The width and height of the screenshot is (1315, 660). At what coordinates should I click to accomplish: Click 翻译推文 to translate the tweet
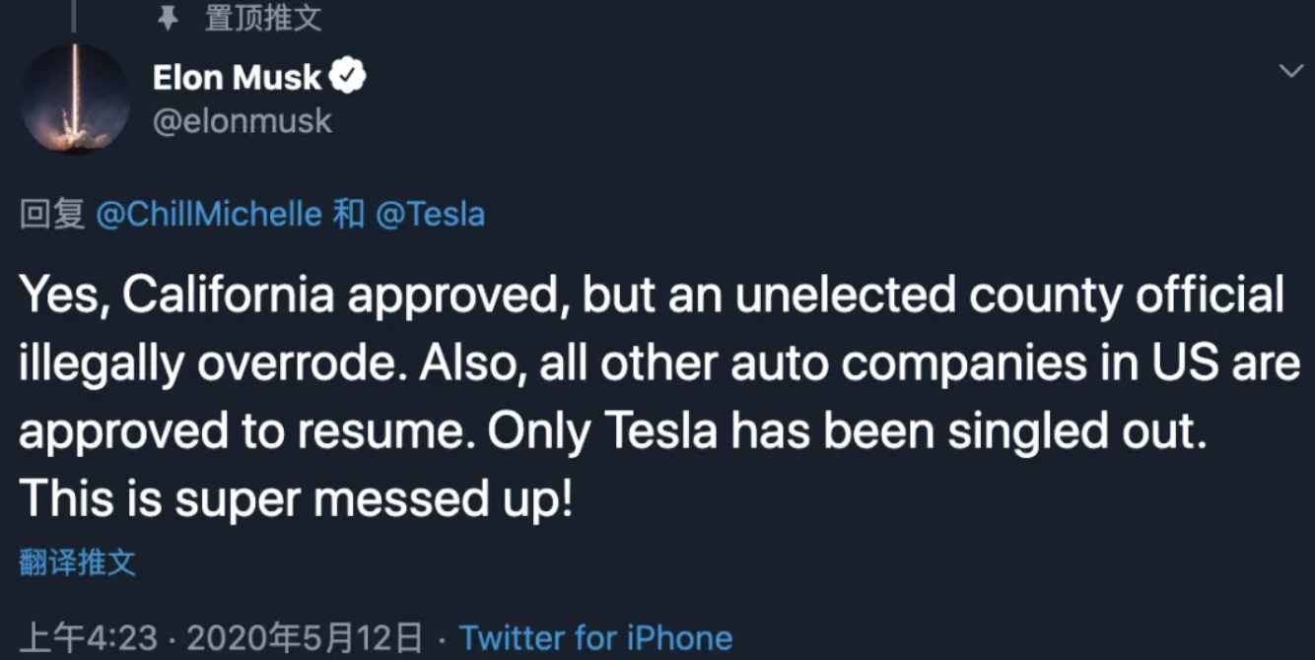(x=77, y=562)
